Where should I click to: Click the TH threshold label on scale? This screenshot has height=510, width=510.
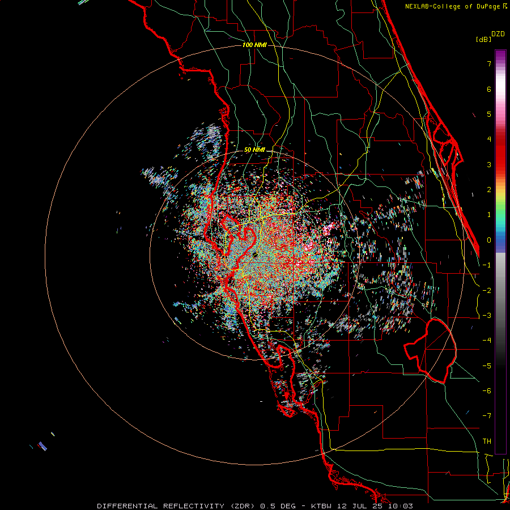[487, 441]
